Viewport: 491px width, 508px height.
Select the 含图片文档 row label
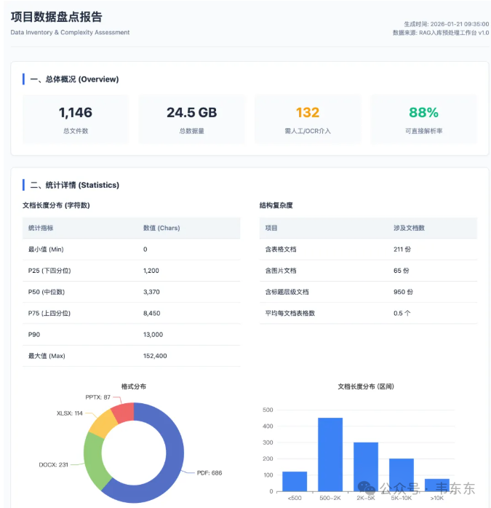[281, 271]
